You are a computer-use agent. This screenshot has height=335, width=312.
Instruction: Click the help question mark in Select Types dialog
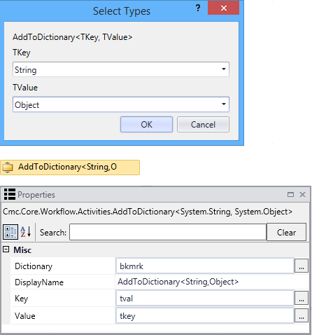[198, 8]
